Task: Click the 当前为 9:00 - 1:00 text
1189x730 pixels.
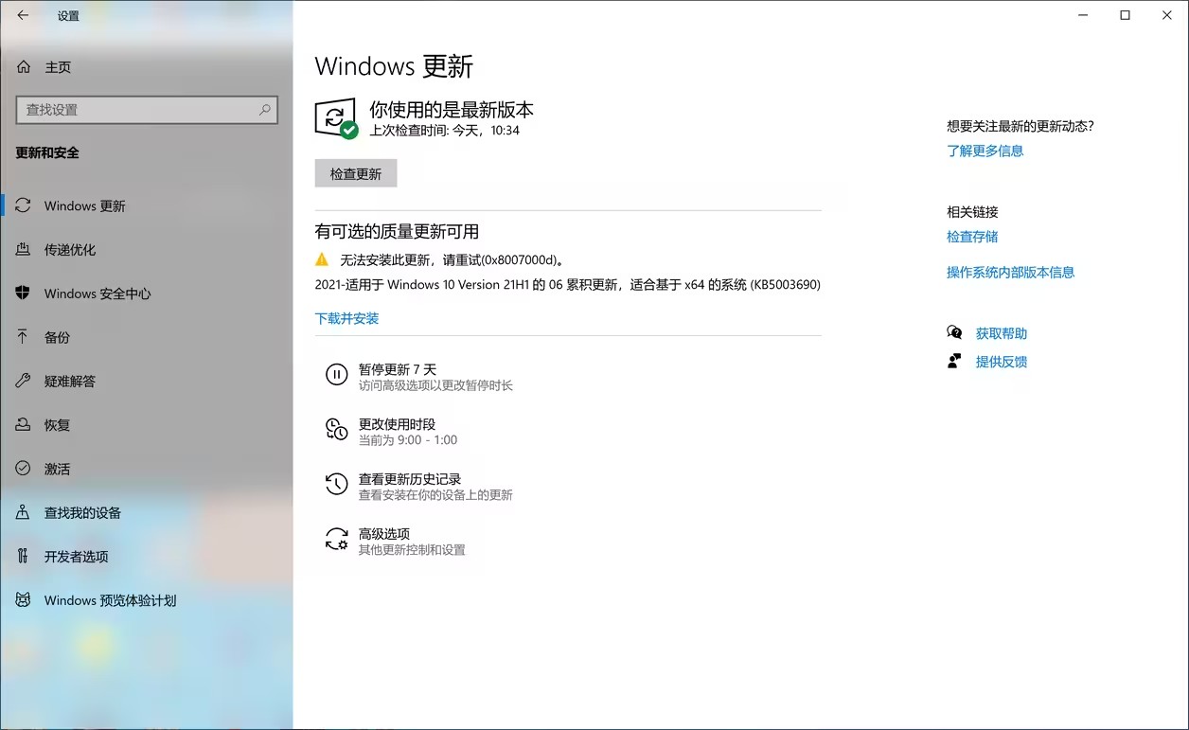Action: pyautogui.click(x=408, y=439)
